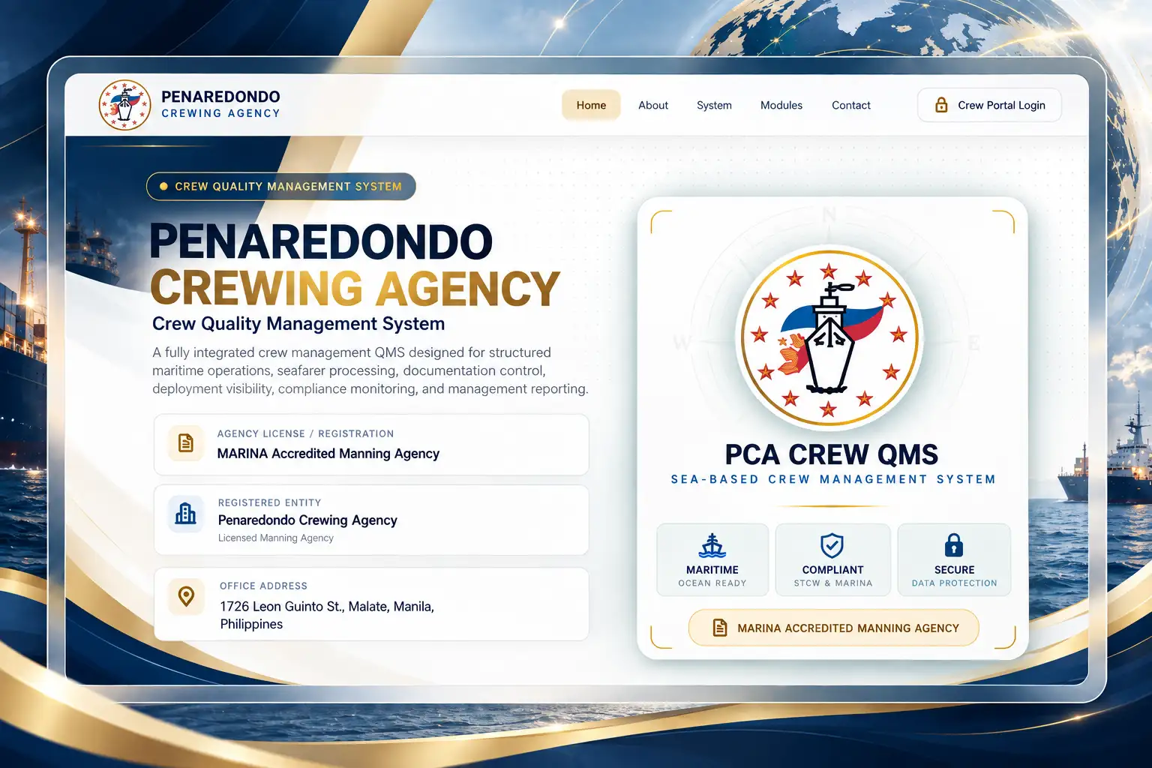Select the Compliant STCW & MARINA tile
The image size is (1152, 768).
pos(832,560)
